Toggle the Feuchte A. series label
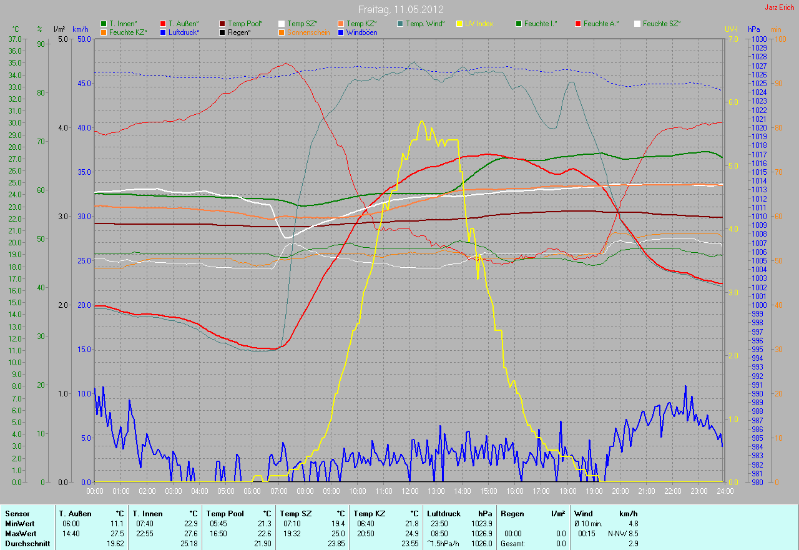Image resolution: width=799 pixels, height=550 pixels. tap(600, 24)
